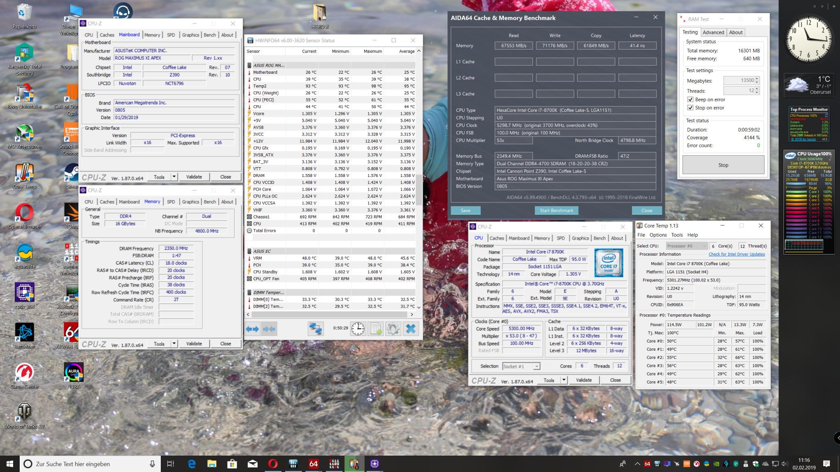Image resolution: width=840 pixels, height=472 pixels.
Task: Open the AURA desktop icon
Action: [x=73, y=376]
